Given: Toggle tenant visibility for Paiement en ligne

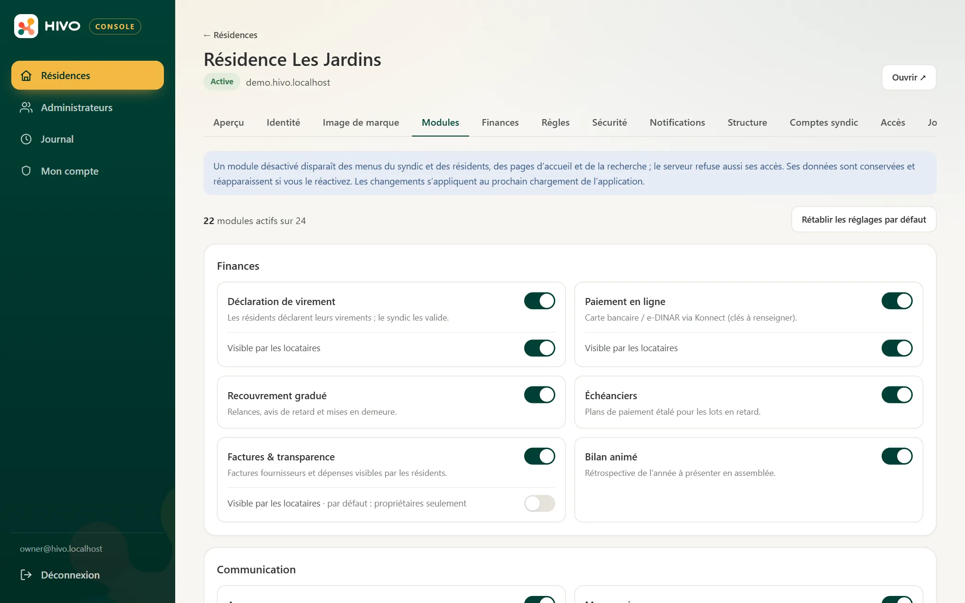Looking at the screenshot, I should tap(897, 348).
